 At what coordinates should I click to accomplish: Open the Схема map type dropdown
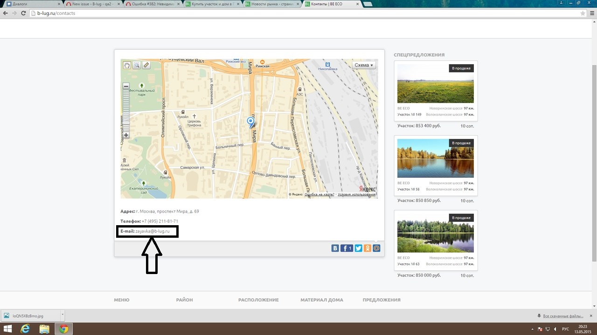(x=364, y=65)
